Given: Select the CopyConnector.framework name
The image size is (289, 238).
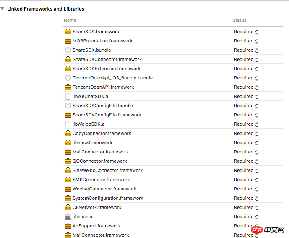Looking at the screenshot, I should tap(102, 133).
